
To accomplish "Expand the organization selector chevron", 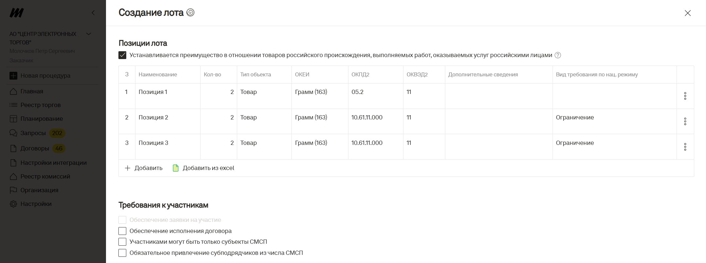I will 88,34.
